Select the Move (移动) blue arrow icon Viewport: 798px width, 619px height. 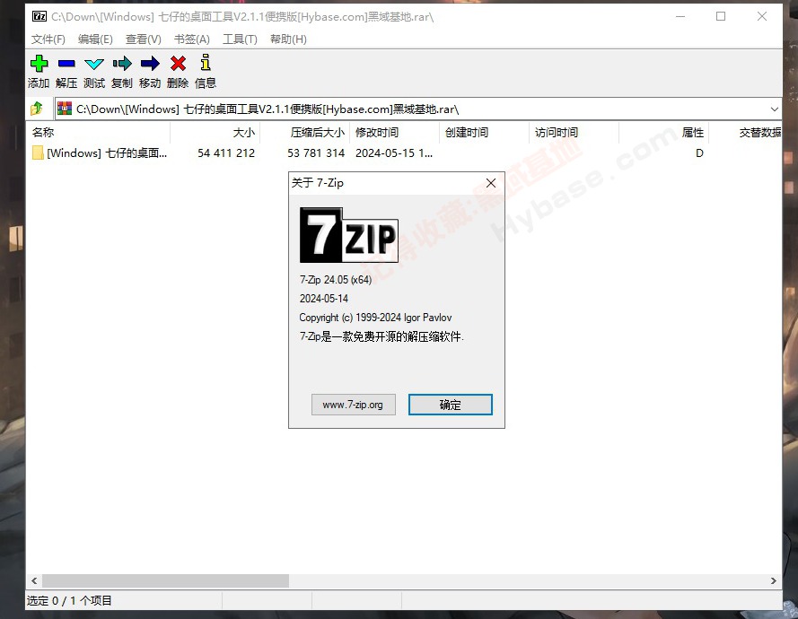(x=150, y=64)
